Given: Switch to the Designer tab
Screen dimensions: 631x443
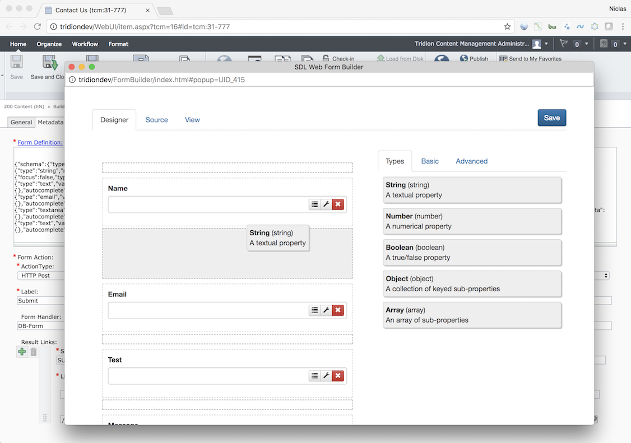Looking at the screenshot, I should (x=114, y=120).
